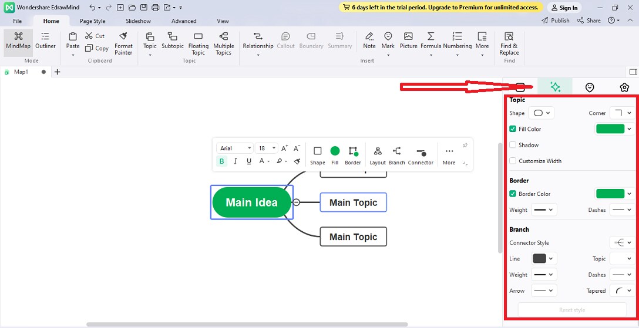Click the Cut icon in ribbon
The height and width of the screenshot is (328, 639).
89,36
